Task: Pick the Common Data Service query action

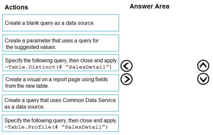Action: coord(61,103)
